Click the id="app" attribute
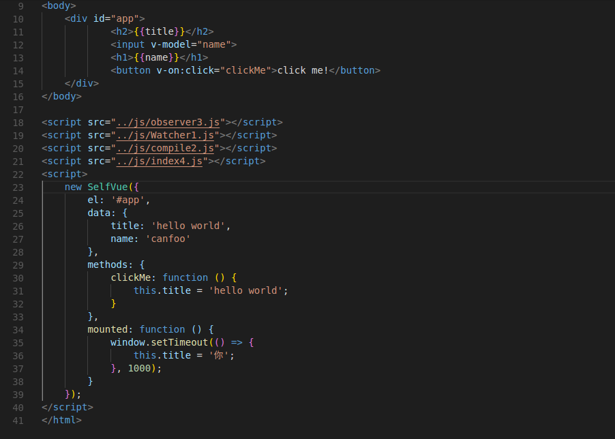This screenshot has width=615, height=439. tap(116, 18)
